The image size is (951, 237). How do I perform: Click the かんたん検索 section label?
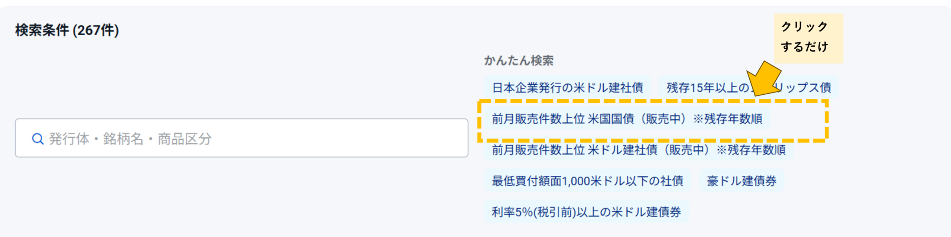pyautogui.click(x=519, y=61)
